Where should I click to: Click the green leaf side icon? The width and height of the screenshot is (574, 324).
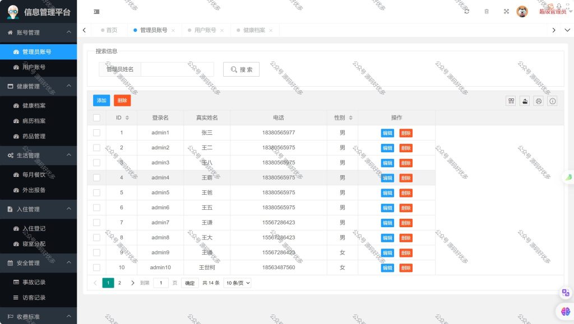click(x=568, y=177)
